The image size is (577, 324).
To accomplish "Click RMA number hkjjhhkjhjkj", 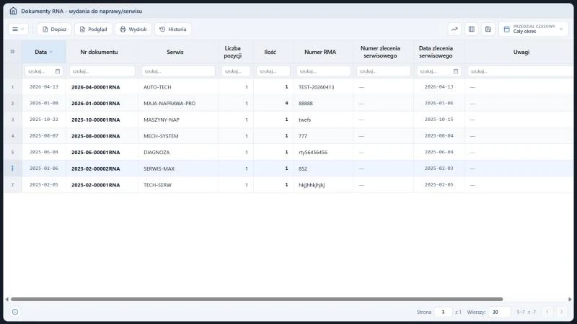I will (312, 185).
